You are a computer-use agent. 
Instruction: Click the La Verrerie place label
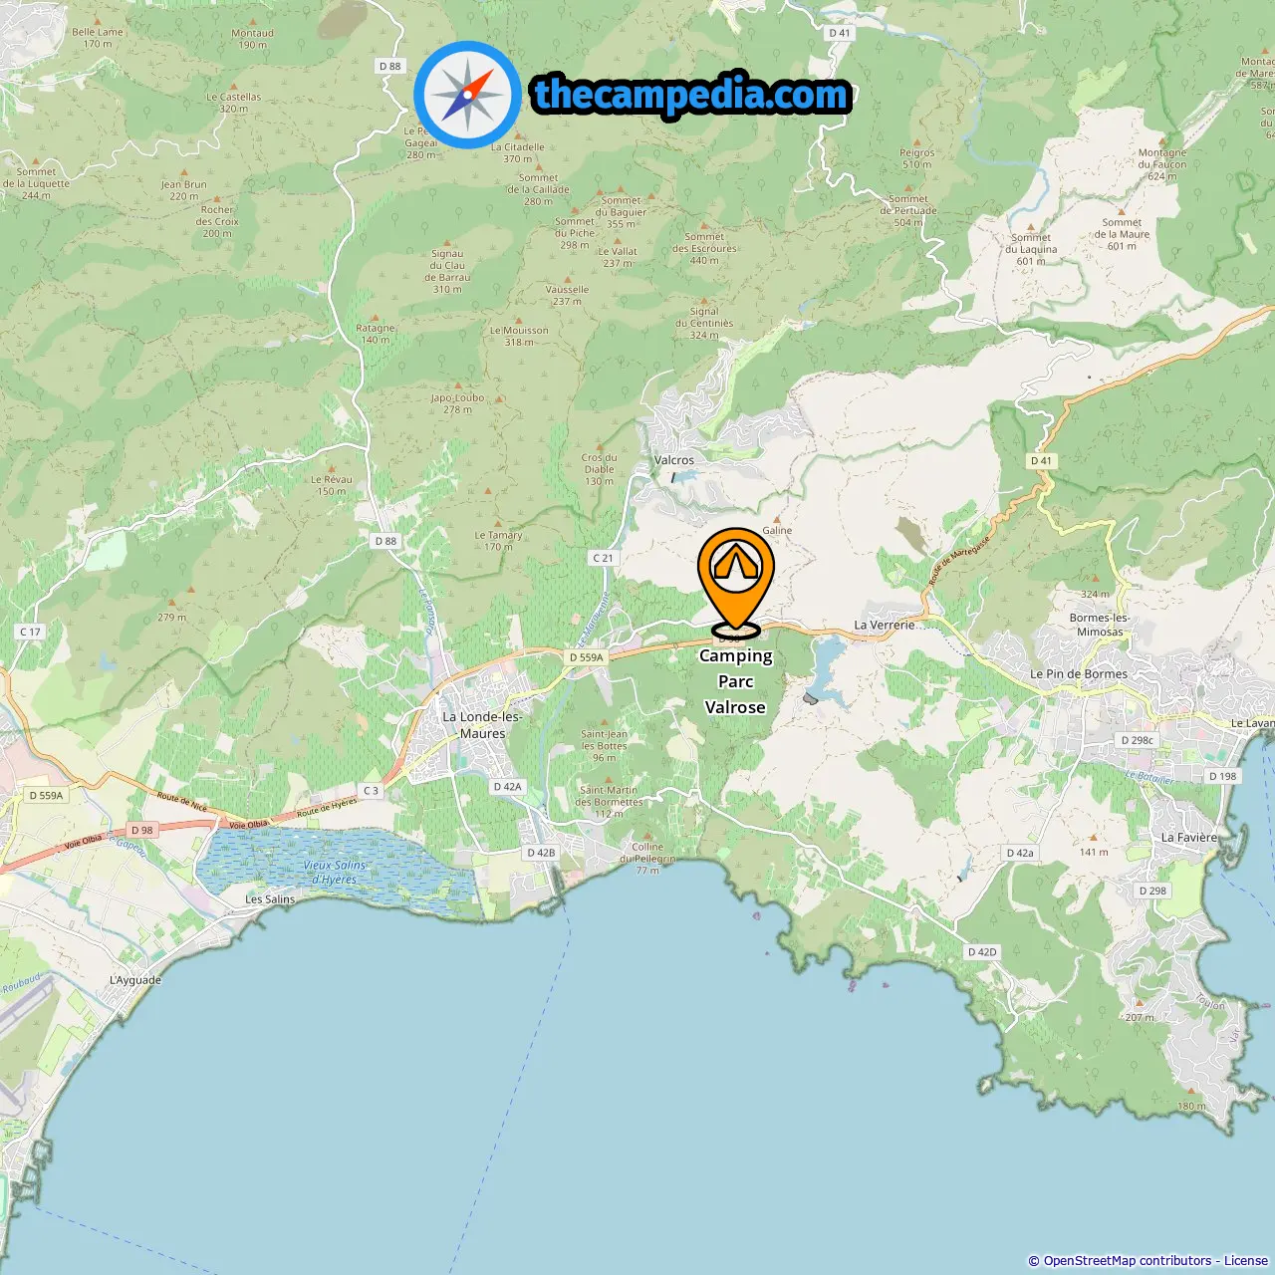click(885, 626)
